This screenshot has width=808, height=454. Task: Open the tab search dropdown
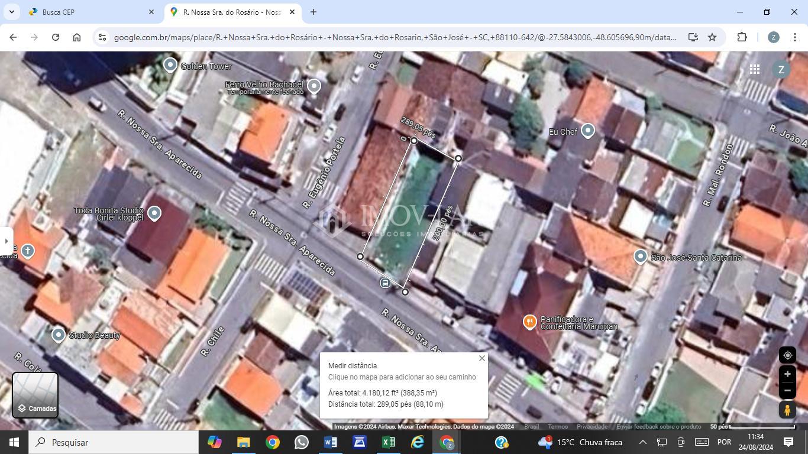point(11,12)
